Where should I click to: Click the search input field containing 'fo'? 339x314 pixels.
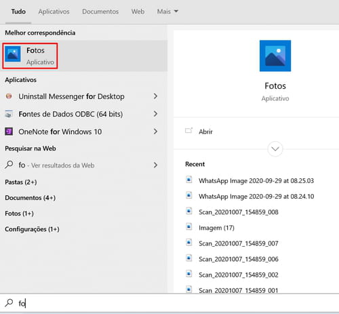coord(169,303)
